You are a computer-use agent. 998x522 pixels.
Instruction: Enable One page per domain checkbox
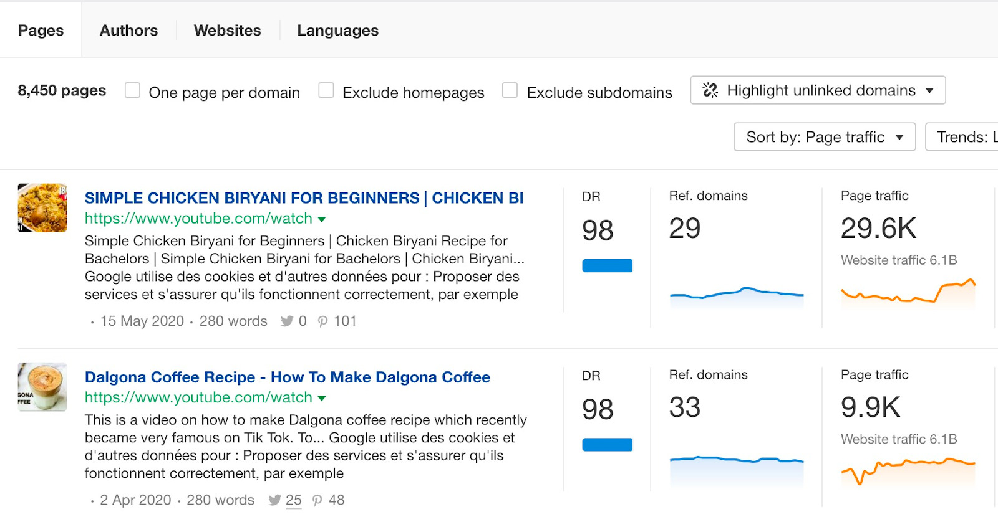(x=132, y=90)
